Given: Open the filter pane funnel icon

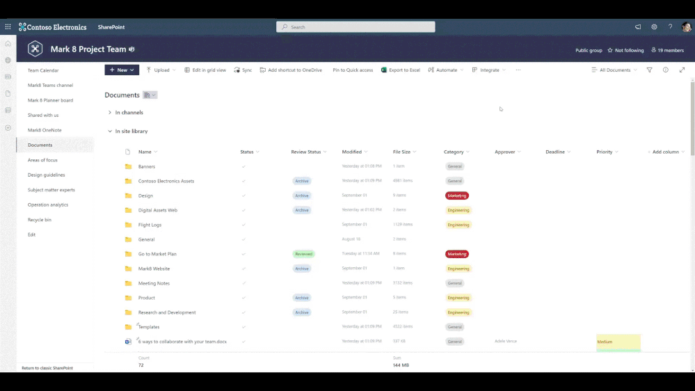Looking at the screenshot, I should pyautogui.click(x=649, y=70).
